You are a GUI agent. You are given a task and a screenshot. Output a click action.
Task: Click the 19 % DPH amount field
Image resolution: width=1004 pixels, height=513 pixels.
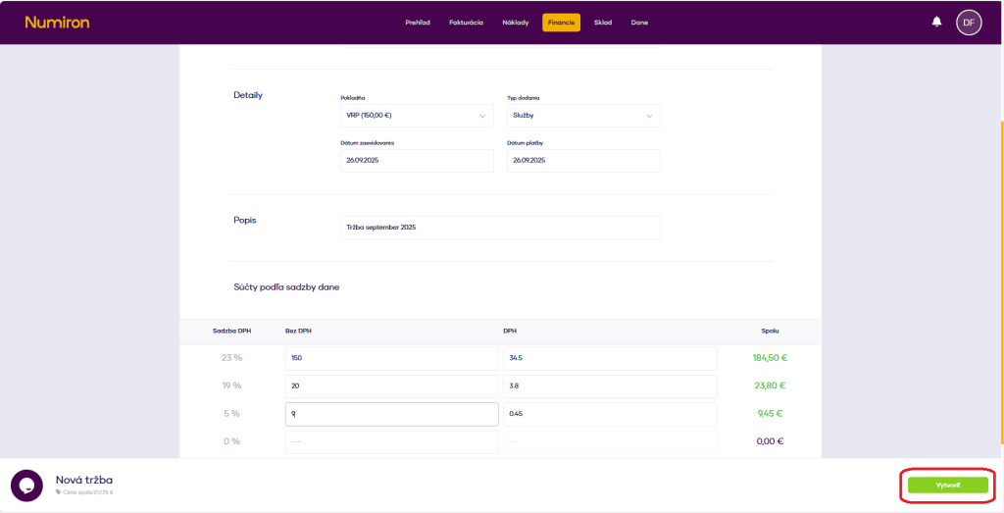click(609, 385)
